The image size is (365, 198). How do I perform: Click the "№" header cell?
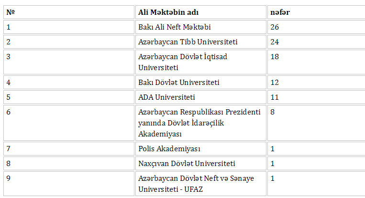click(69, 12)
